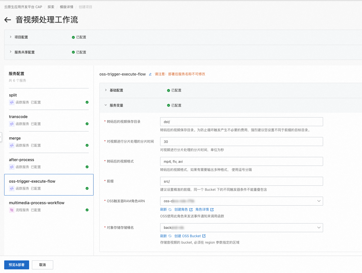Image resolution: width=362 pixels, height=273 pixels.
Task: Open the OSS触发器RAM角色ARN dropdown
Action: coord(241,201)
